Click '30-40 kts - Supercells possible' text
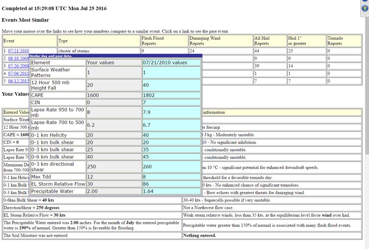The height and width of the screenshot is (249, 369). tap(227, 200)
